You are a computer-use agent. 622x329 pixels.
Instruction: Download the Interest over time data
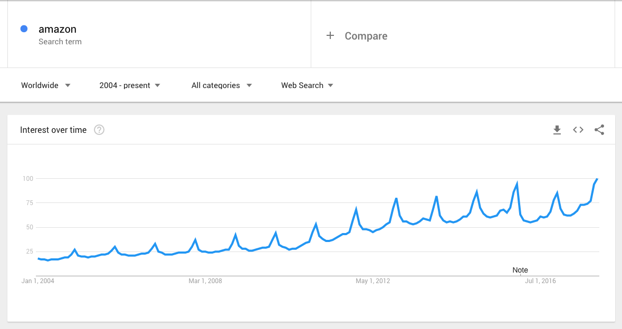[x=557, y=130]
